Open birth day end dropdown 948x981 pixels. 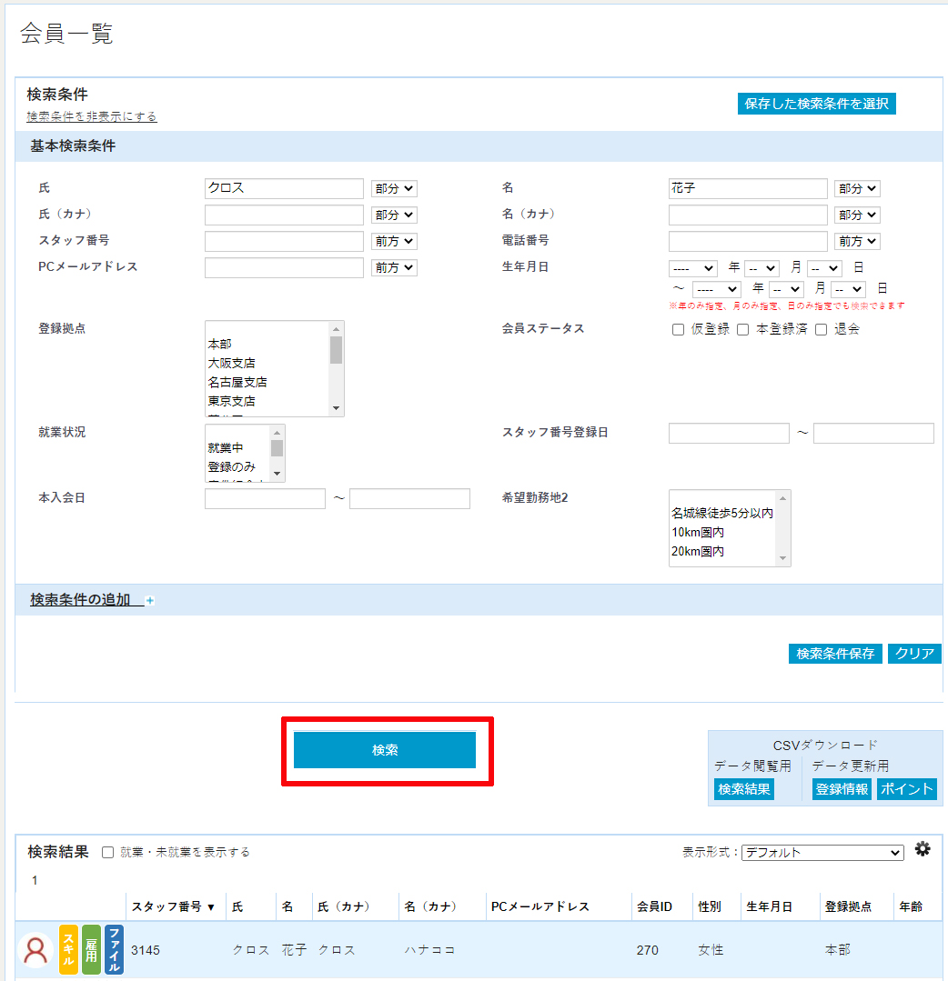pos(849,290)
